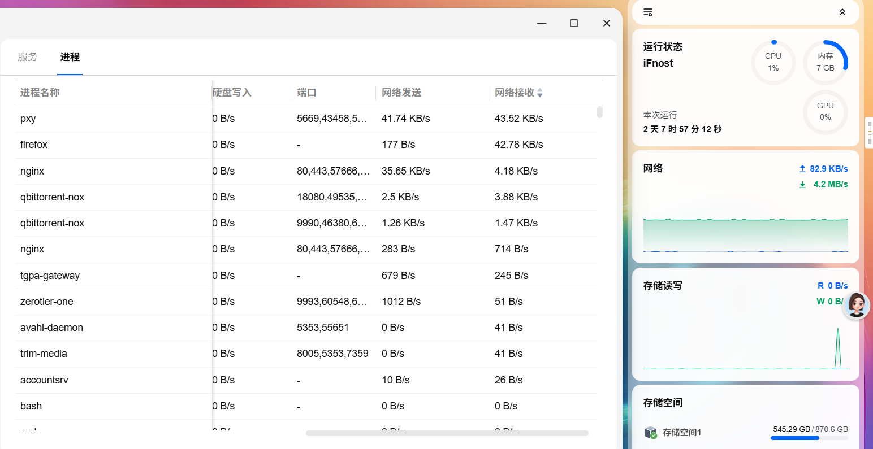
Task: Click the network upload arrow icon
Action: [x=802, y=169]
